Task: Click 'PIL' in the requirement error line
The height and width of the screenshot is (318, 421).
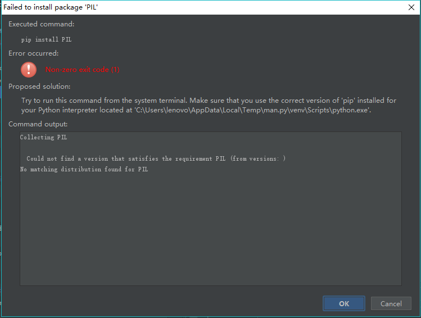Action: click(x=220, y=158)
